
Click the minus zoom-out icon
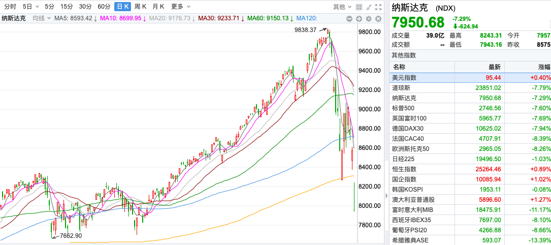click(349, 19)
